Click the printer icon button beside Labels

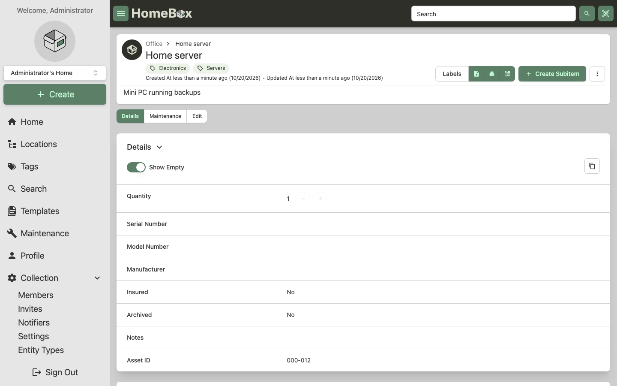491,74
